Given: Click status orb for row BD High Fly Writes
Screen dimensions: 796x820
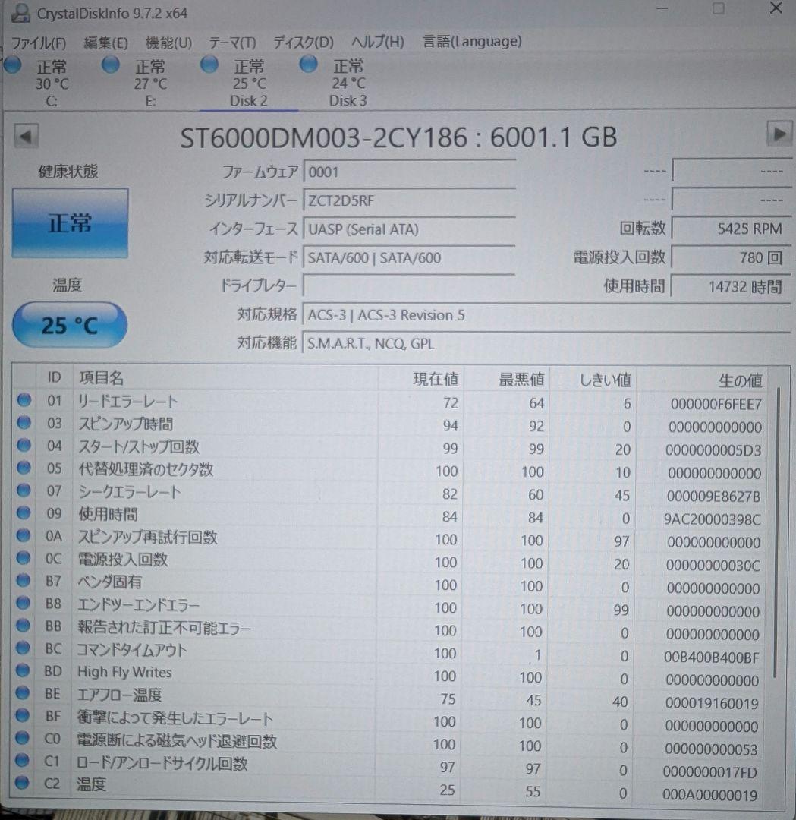Looking at the screenshot, I should point(23,670).
